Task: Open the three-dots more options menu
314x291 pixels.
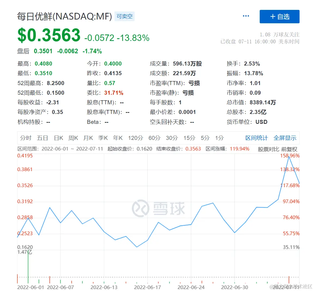Action: click(246, 16)
